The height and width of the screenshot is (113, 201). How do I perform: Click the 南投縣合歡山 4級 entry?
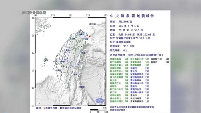(119, 65)
